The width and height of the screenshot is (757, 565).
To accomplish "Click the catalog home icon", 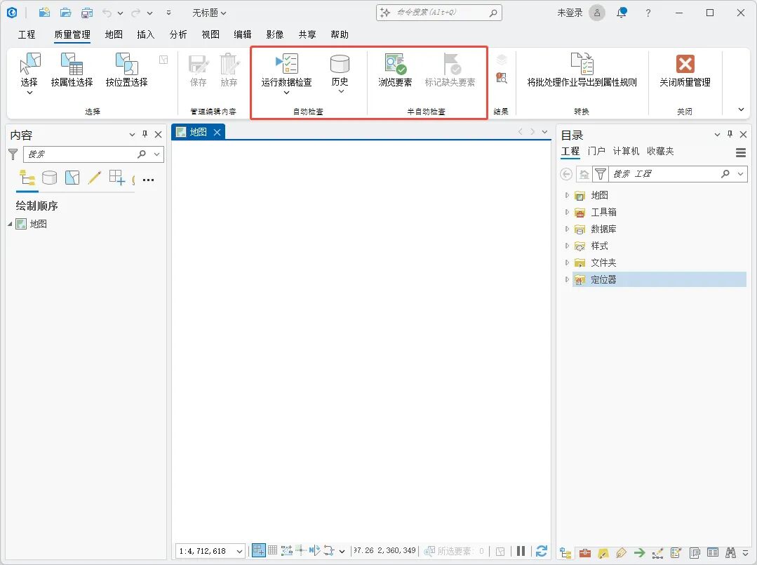I will coord(584,174).
